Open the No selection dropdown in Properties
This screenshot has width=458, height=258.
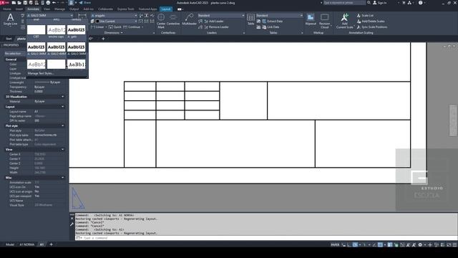tap(15, 54)
